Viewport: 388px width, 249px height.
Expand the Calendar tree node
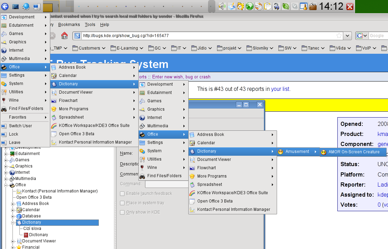pos(12,210)
